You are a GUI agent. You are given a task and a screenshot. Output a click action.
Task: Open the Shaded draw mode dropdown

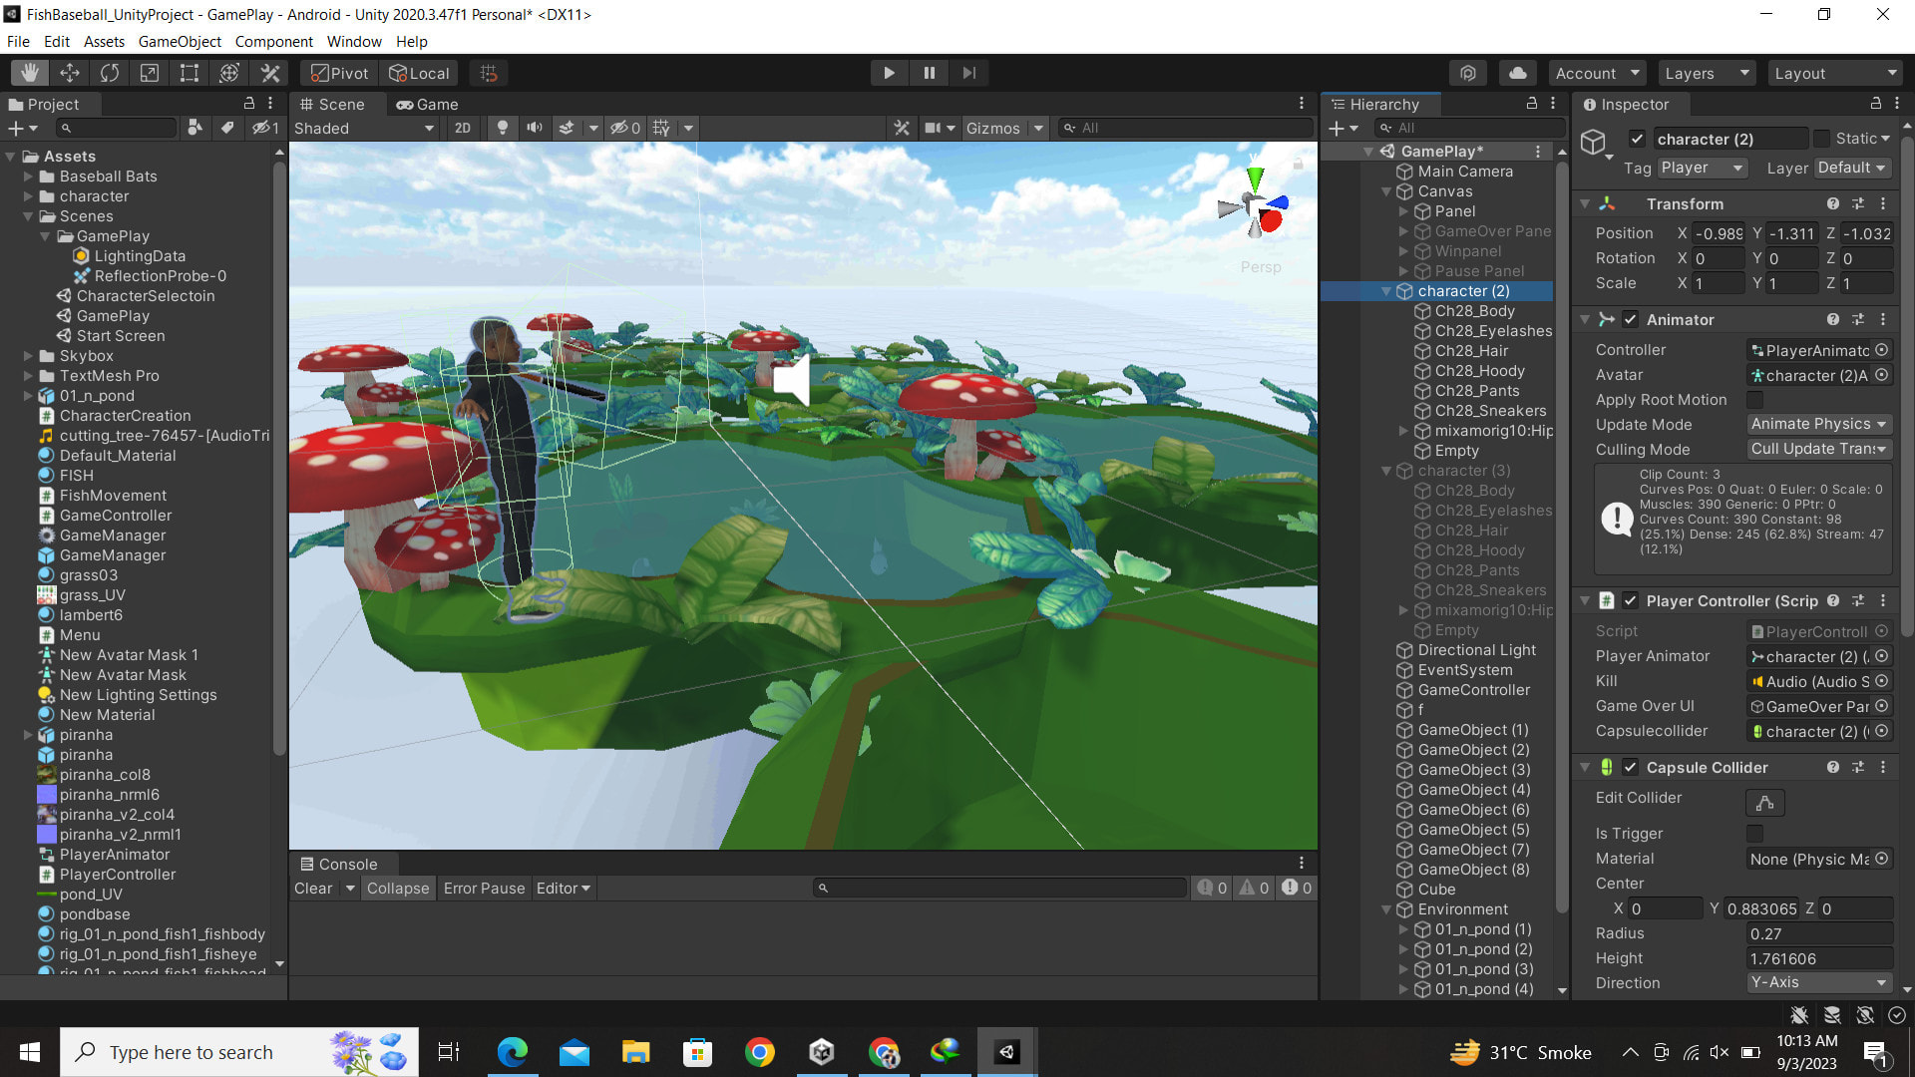364,128
